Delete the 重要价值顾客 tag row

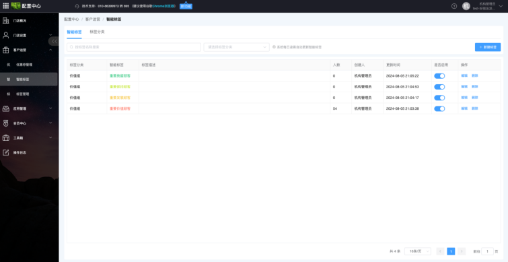click(474, 108)
